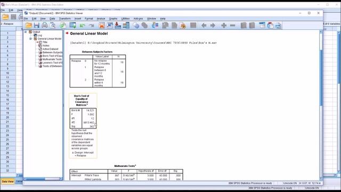341x192 pixels.
Task: Click the output pane vertical scrollbar down arrow
Action: click(x=321, y=179)
